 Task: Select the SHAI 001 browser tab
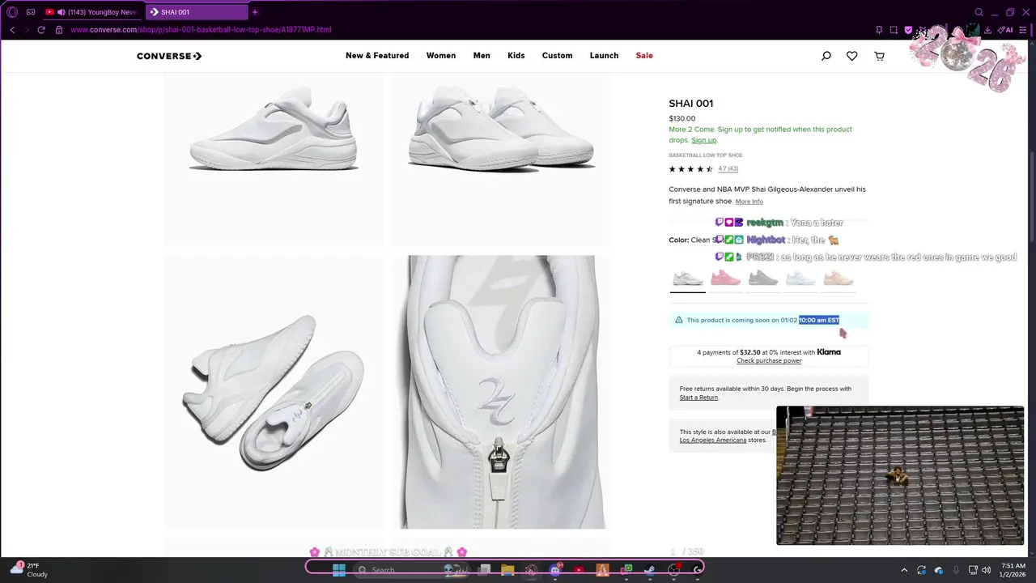tap(195, 12)
